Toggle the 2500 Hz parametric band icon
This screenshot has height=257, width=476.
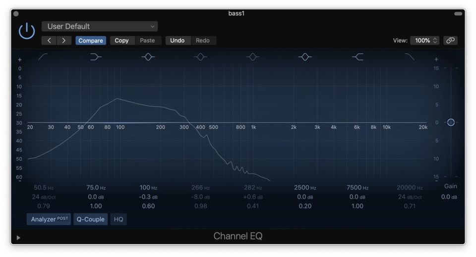305,57
